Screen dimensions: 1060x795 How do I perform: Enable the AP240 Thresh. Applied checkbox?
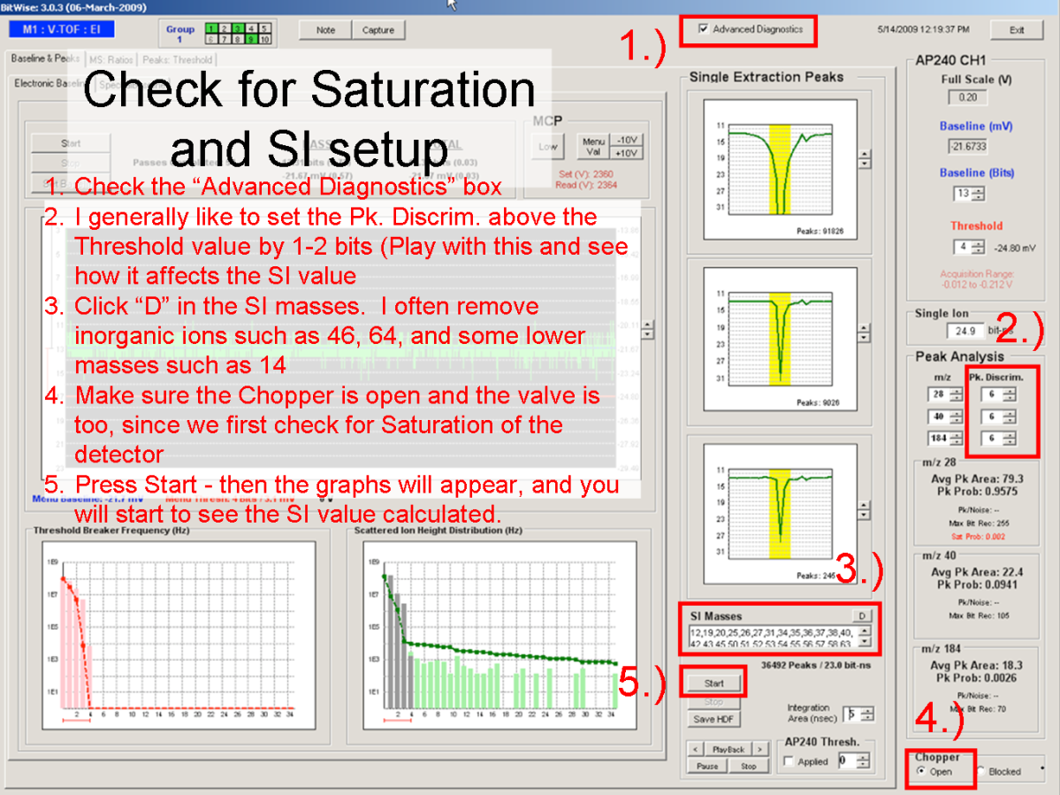788,761
